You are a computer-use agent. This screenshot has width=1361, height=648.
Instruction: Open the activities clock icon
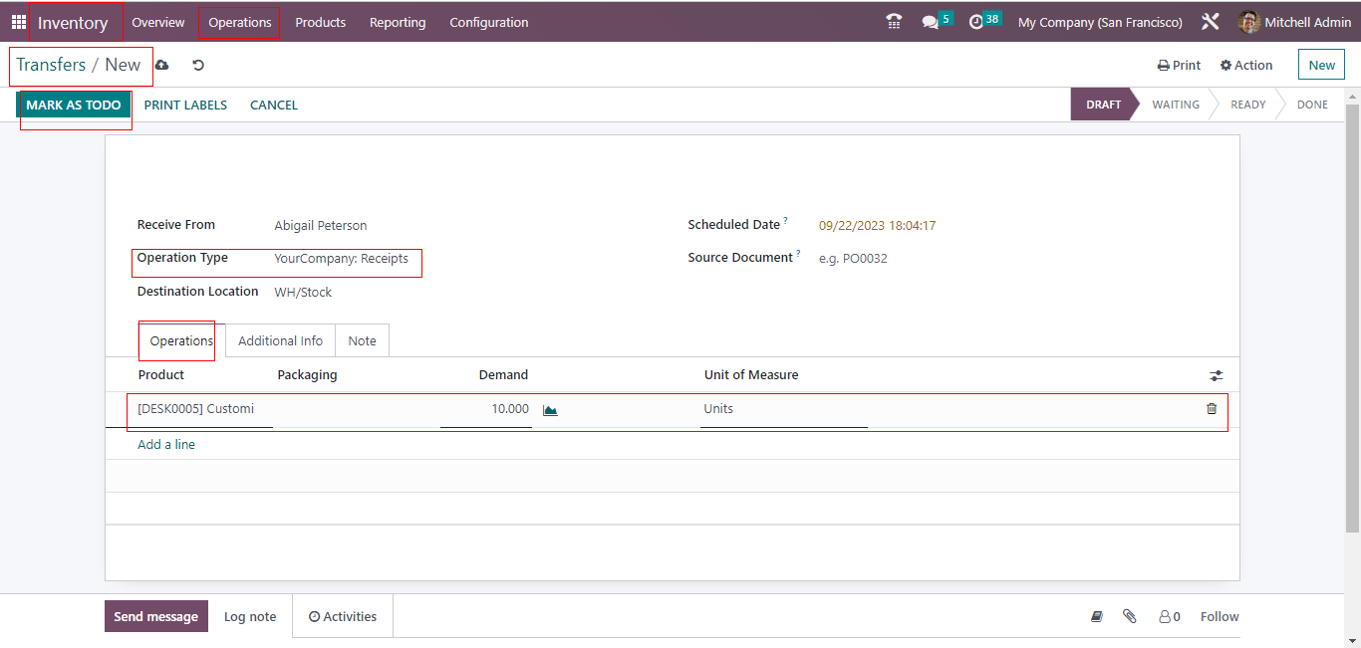(976, 22)
